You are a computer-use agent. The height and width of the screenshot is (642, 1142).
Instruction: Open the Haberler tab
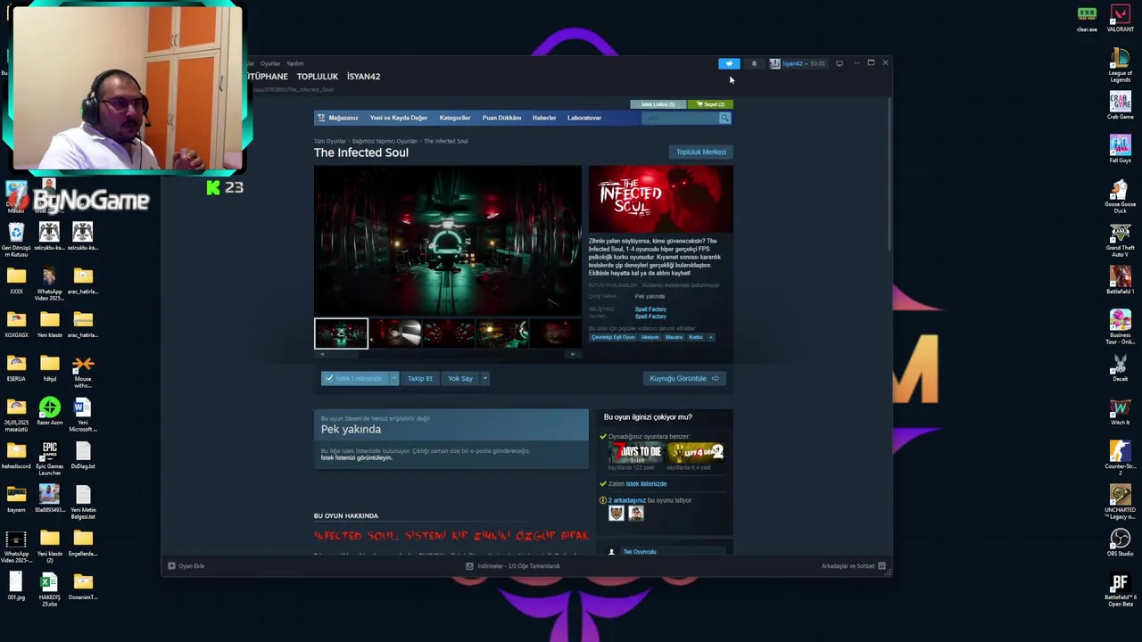[544, 118]
